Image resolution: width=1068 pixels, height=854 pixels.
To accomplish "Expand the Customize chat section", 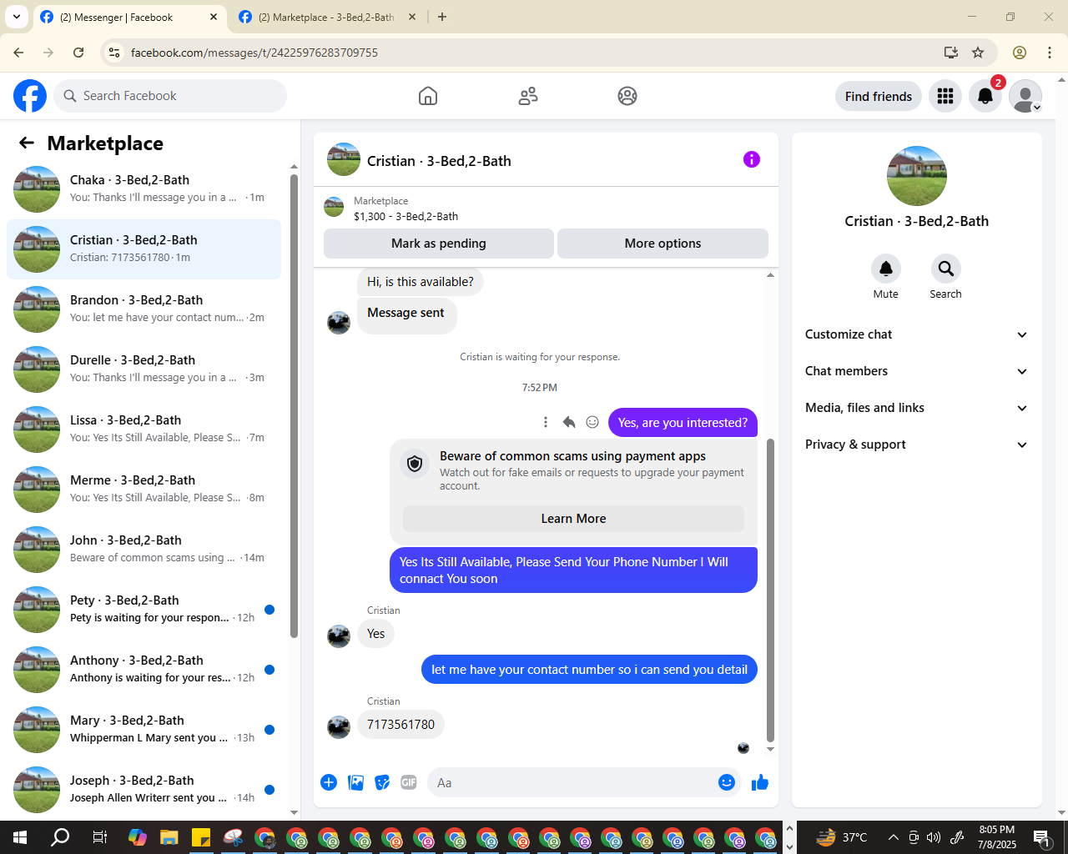I will tap(917, 334).
